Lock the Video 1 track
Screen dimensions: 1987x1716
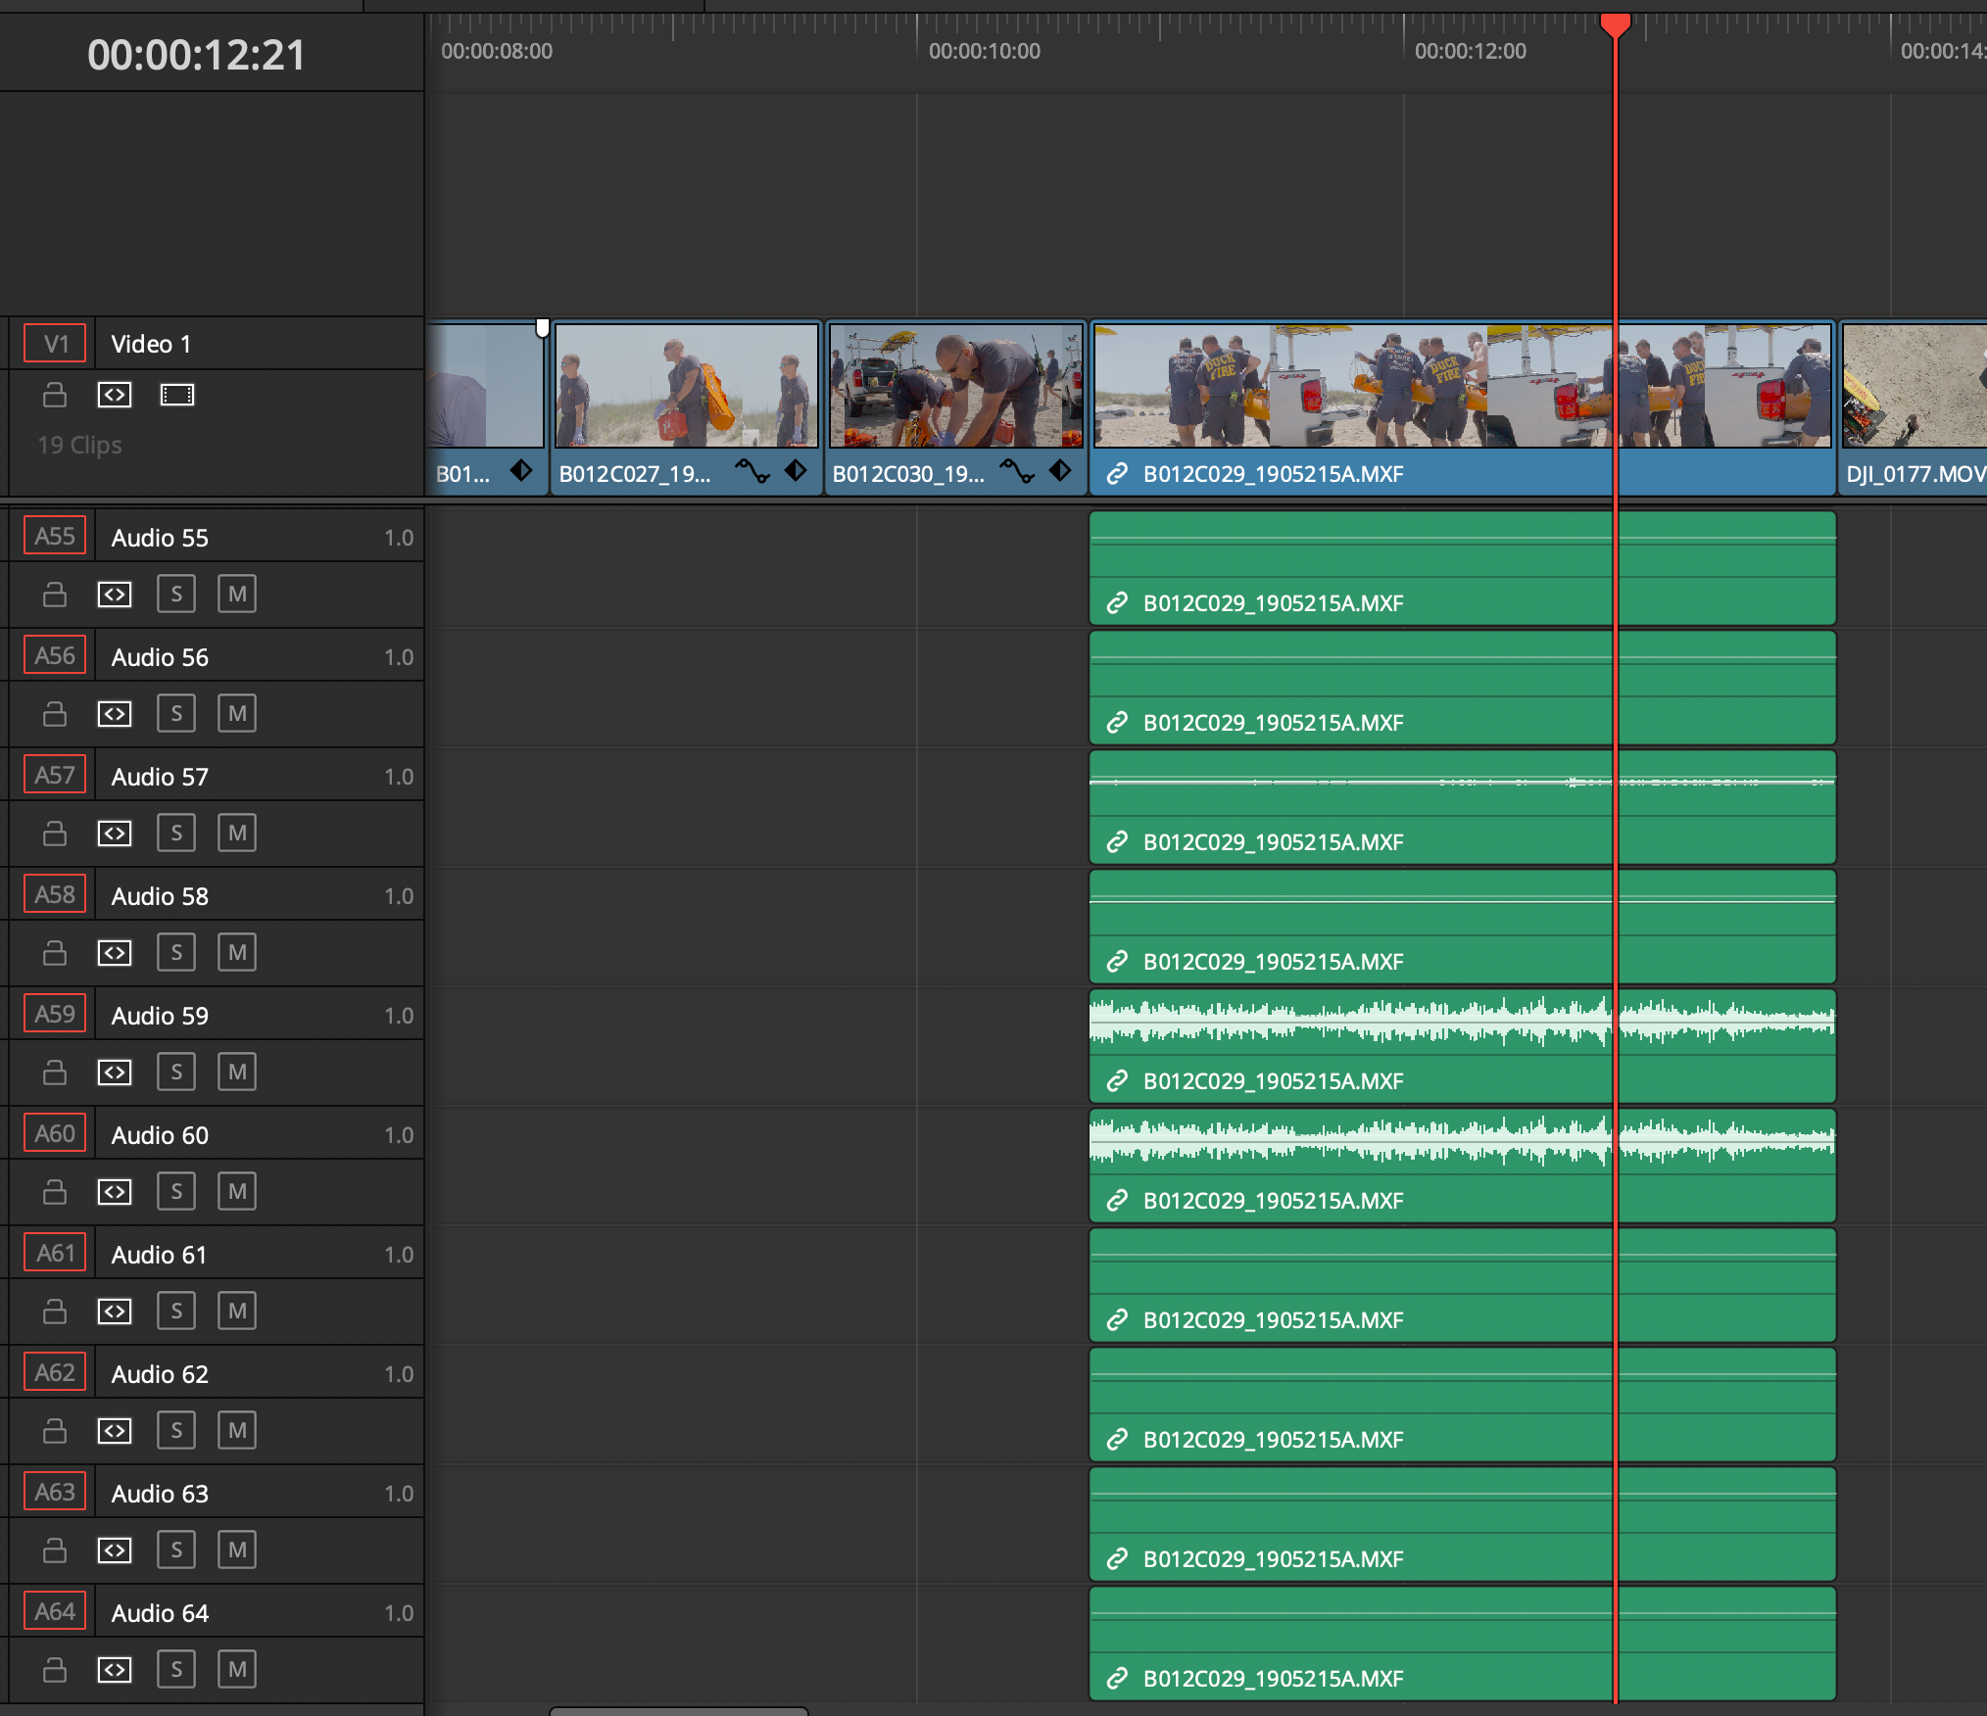coord(55,395)
